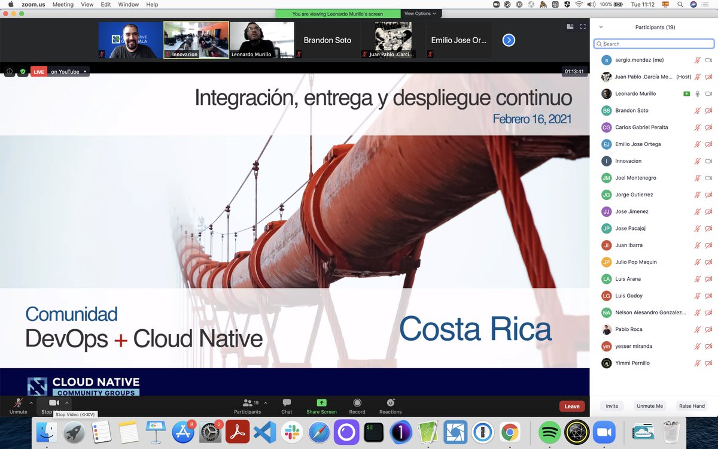Click the Unmute Me button

pos(650,406)
